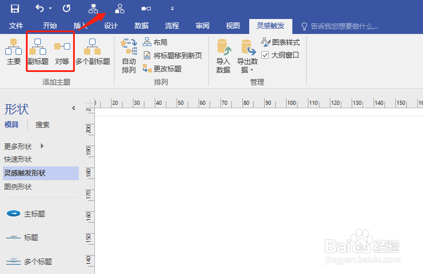This screenshot has height=274, width=423.
Task: Switch to the 开始 tab
Action: coord(50,26)
